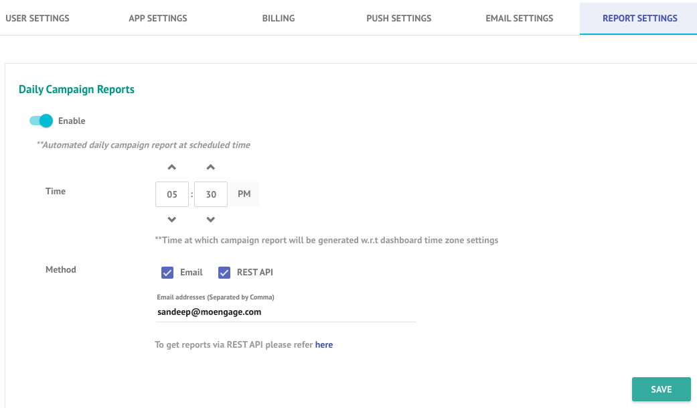The image size is (697, 408).
Task: Toggle the PM meridian button
Action: pos(244,194)
